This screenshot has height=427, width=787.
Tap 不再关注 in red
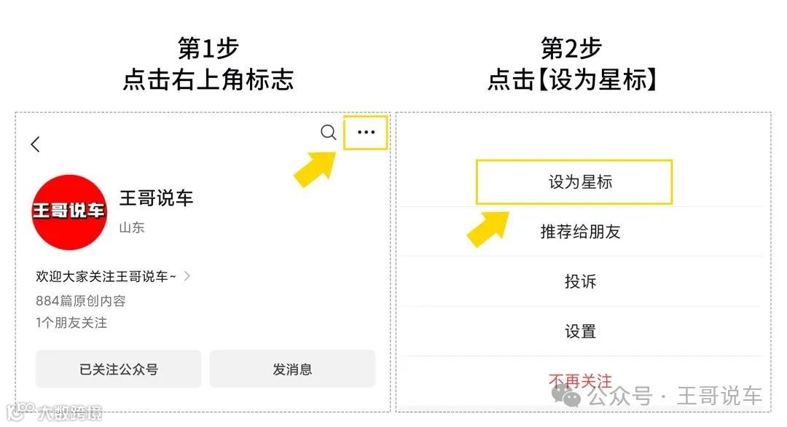[580, 381]
